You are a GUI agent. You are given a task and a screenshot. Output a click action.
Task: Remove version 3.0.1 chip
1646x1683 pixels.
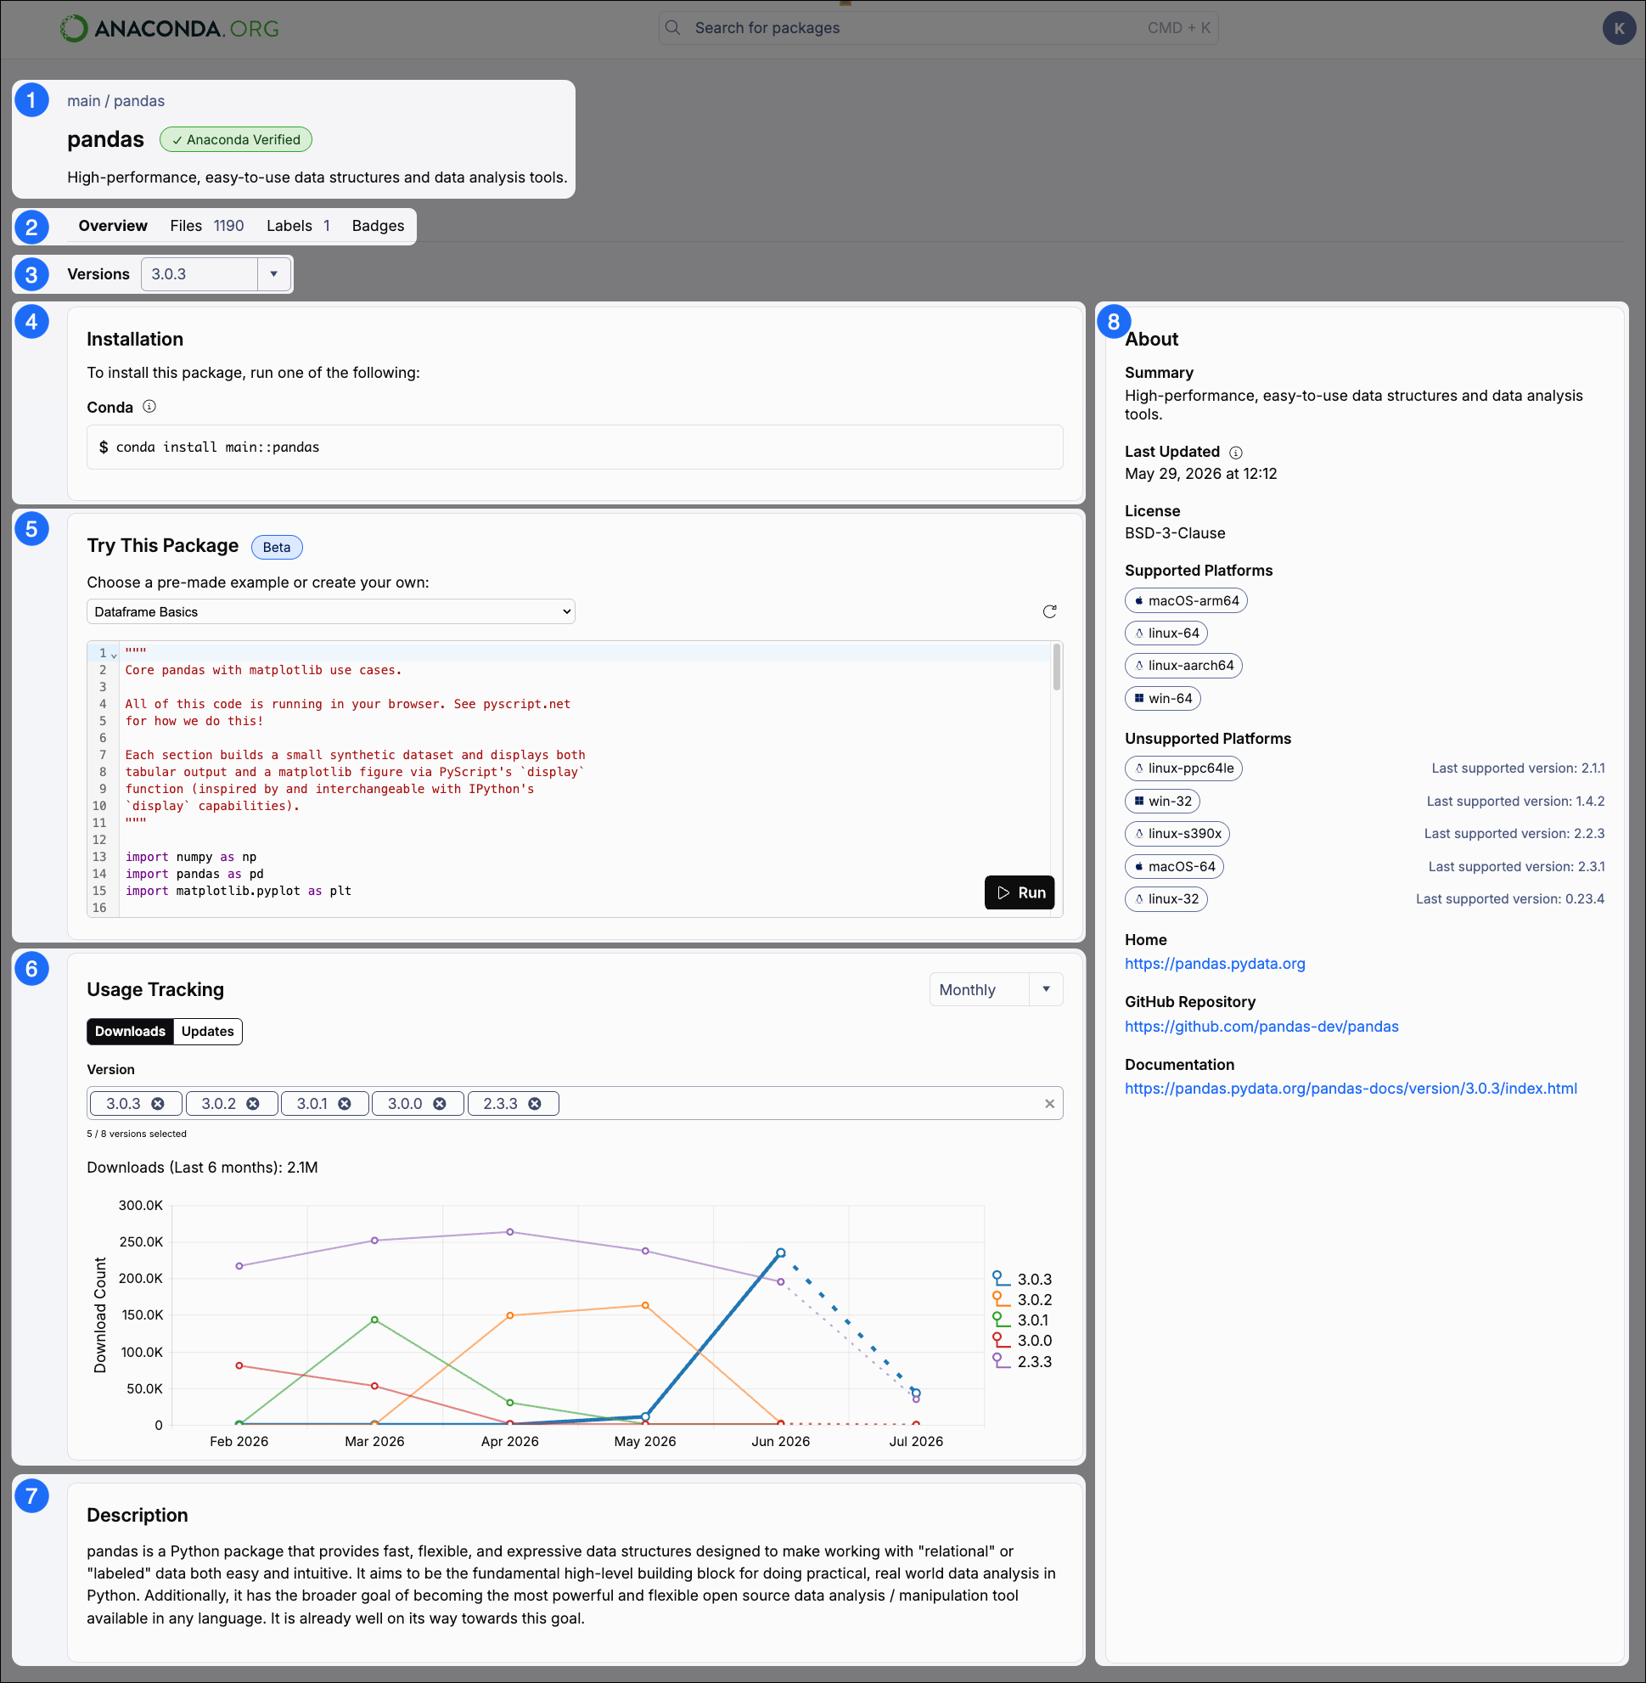345,1104
